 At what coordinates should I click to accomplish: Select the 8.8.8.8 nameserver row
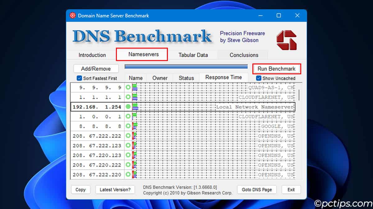point(183,126)
